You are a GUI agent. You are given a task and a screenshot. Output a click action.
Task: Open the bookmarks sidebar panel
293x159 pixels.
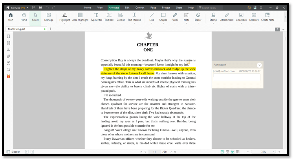click(8, 36)
